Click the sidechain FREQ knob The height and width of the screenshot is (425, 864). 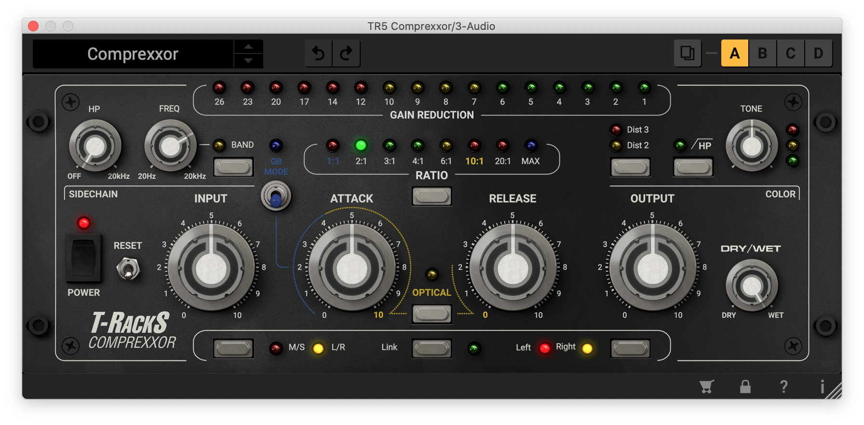click(x=170, y=146)
